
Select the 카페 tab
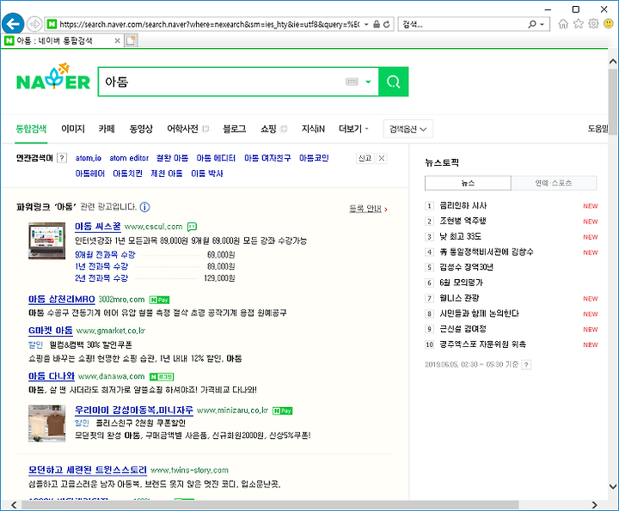[107, 129]
